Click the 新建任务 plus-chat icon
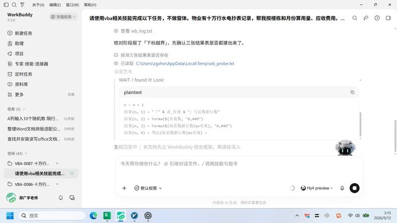 pyautogui.click(x=10, y=33)
